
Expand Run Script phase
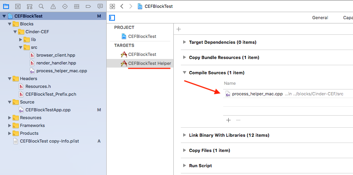(185, 166)
